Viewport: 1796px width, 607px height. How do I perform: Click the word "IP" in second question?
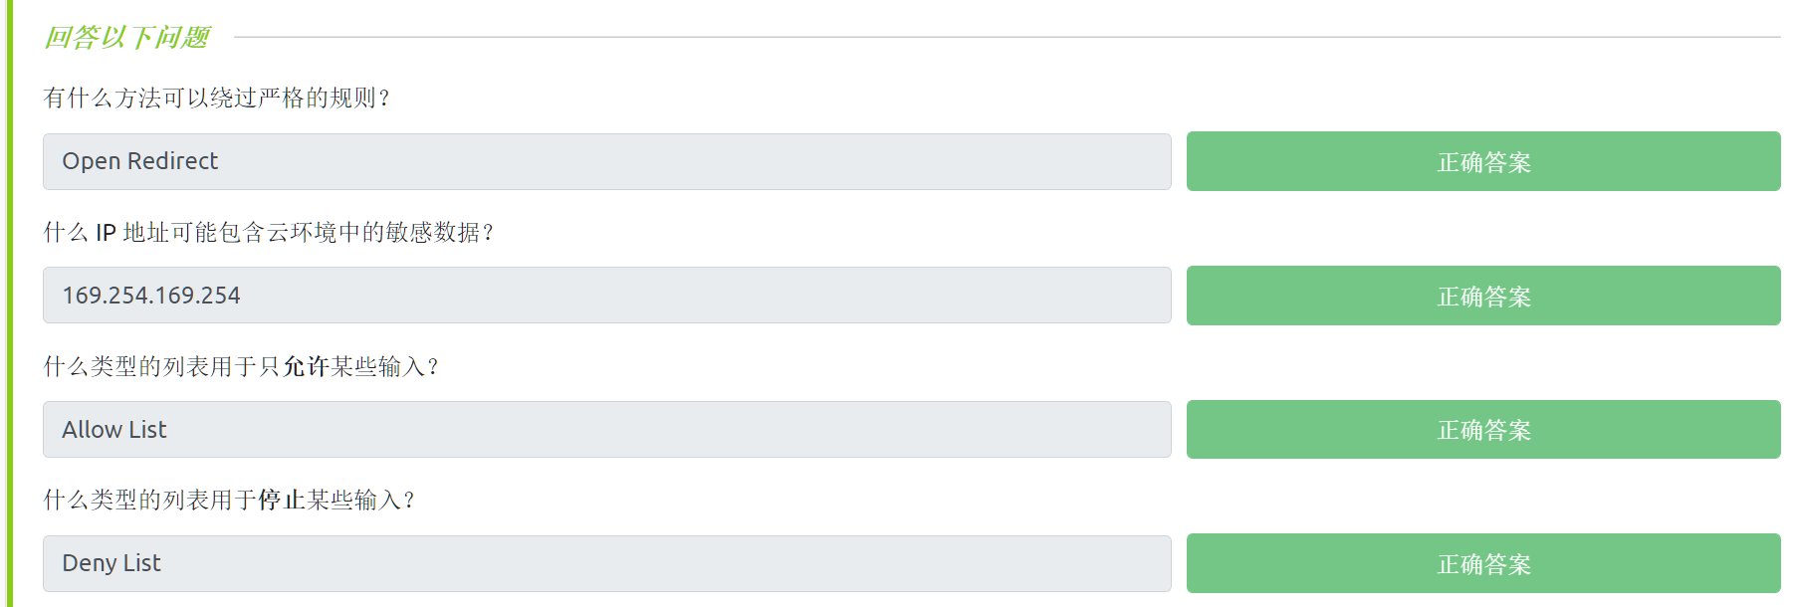point(106,232)
